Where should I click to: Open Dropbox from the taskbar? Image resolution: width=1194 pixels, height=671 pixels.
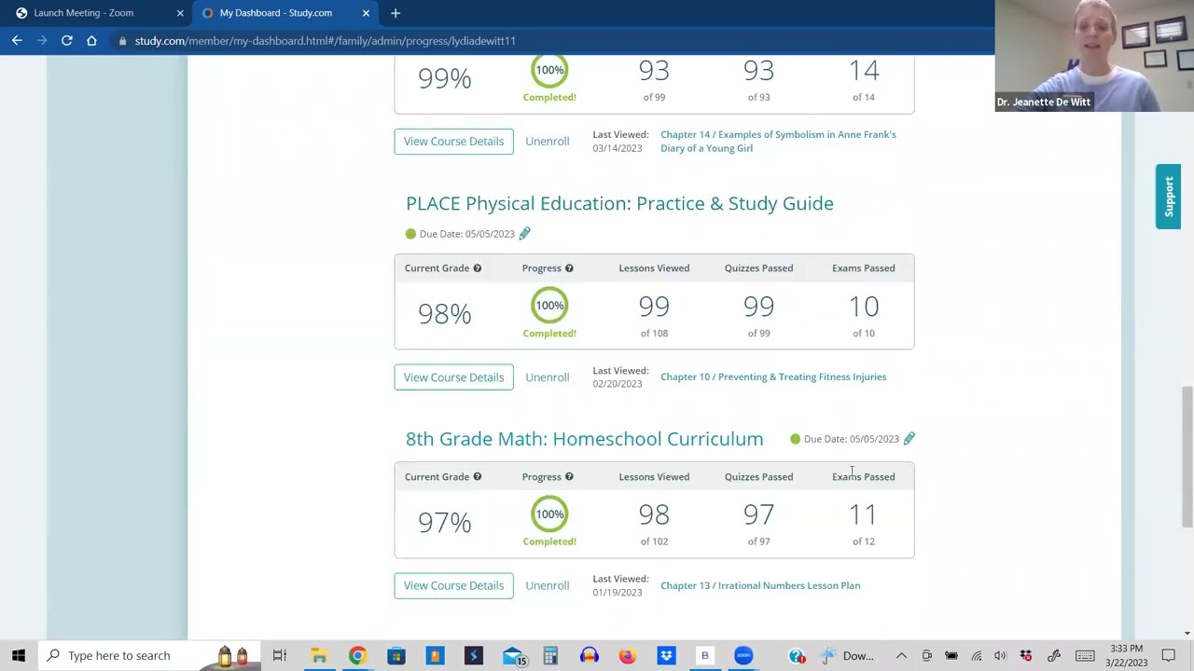pos(666,655)
